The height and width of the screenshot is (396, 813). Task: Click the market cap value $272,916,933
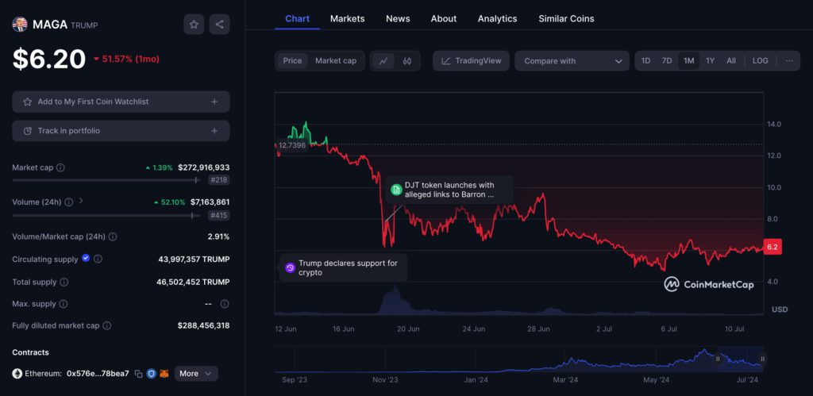pyautogui.click(x=204, y=168)
